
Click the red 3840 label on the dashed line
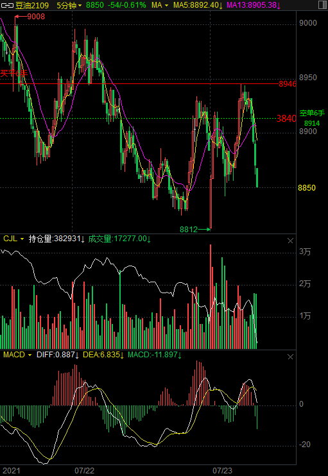[286, 119]
